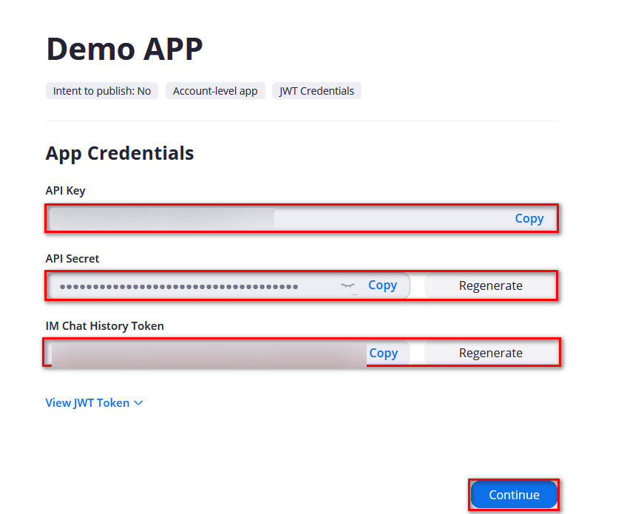The image size is (624, 514).
Task: Regenerate the IM Chat History Token
Action: [x=490, y=353]
